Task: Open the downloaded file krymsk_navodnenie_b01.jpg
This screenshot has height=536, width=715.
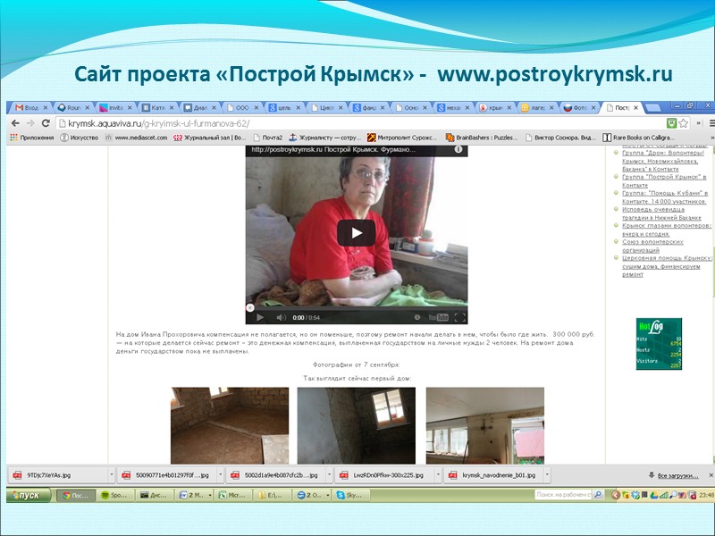Action: click(x=493, y=475)
